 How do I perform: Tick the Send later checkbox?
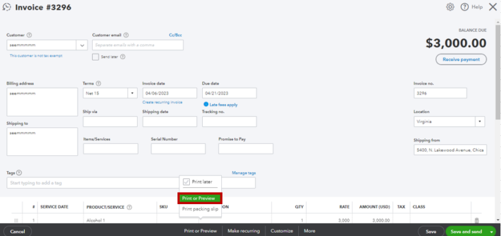[x=95, y=57]
